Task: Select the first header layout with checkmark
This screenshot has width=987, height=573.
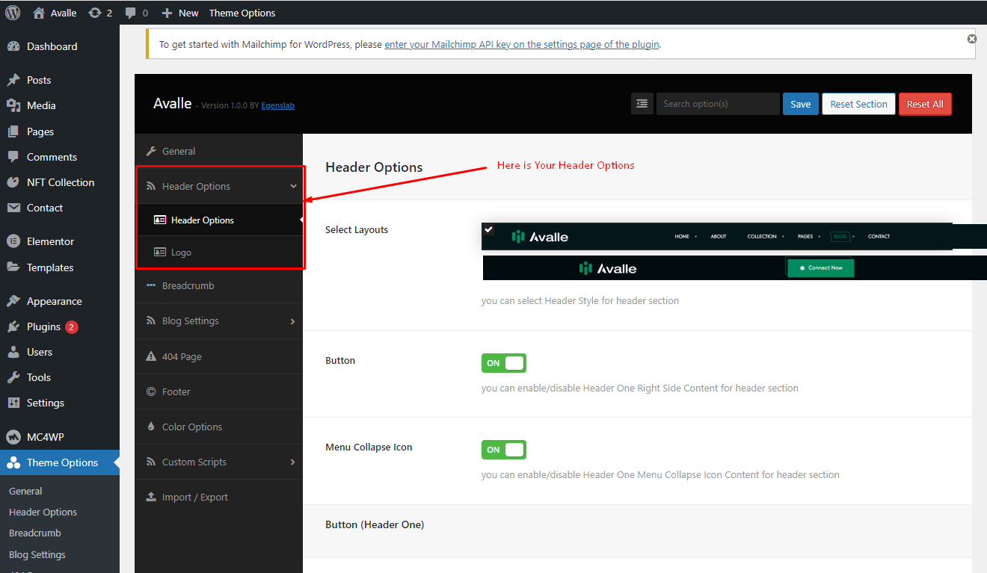Action: [x=716, y=236]
